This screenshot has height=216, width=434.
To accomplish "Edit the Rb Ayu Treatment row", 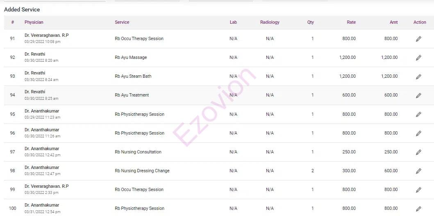I will click(418, 95).
